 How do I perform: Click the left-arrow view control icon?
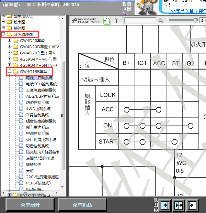[192, 205]
